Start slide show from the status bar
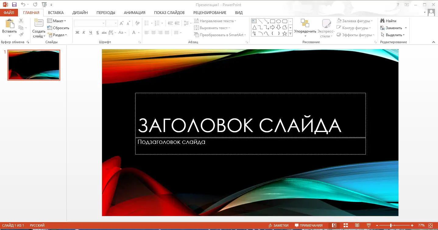438x230 pixels. point(368,225)
